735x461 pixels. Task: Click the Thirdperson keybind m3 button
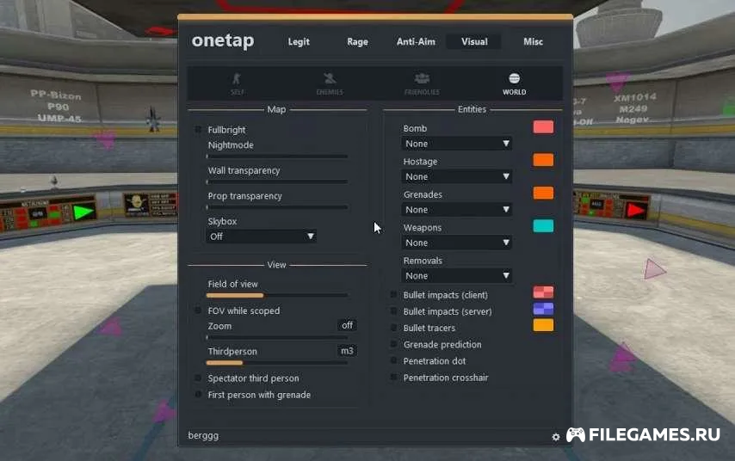[347, 351]
